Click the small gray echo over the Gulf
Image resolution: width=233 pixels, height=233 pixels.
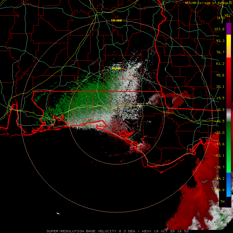tap(58, 214)
